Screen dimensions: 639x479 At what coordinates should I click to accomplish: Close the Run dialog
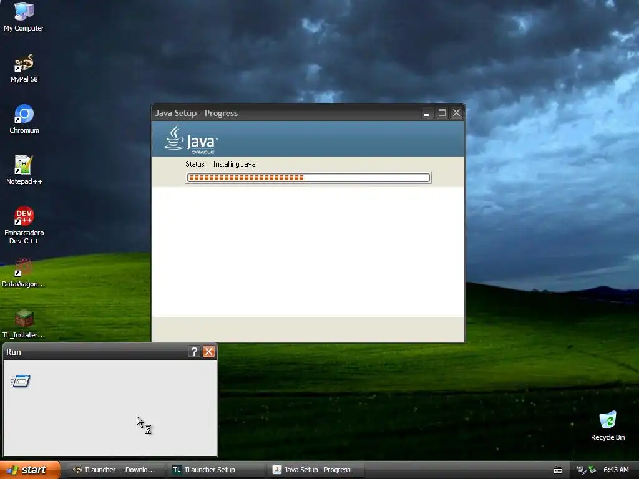point(208,352)
